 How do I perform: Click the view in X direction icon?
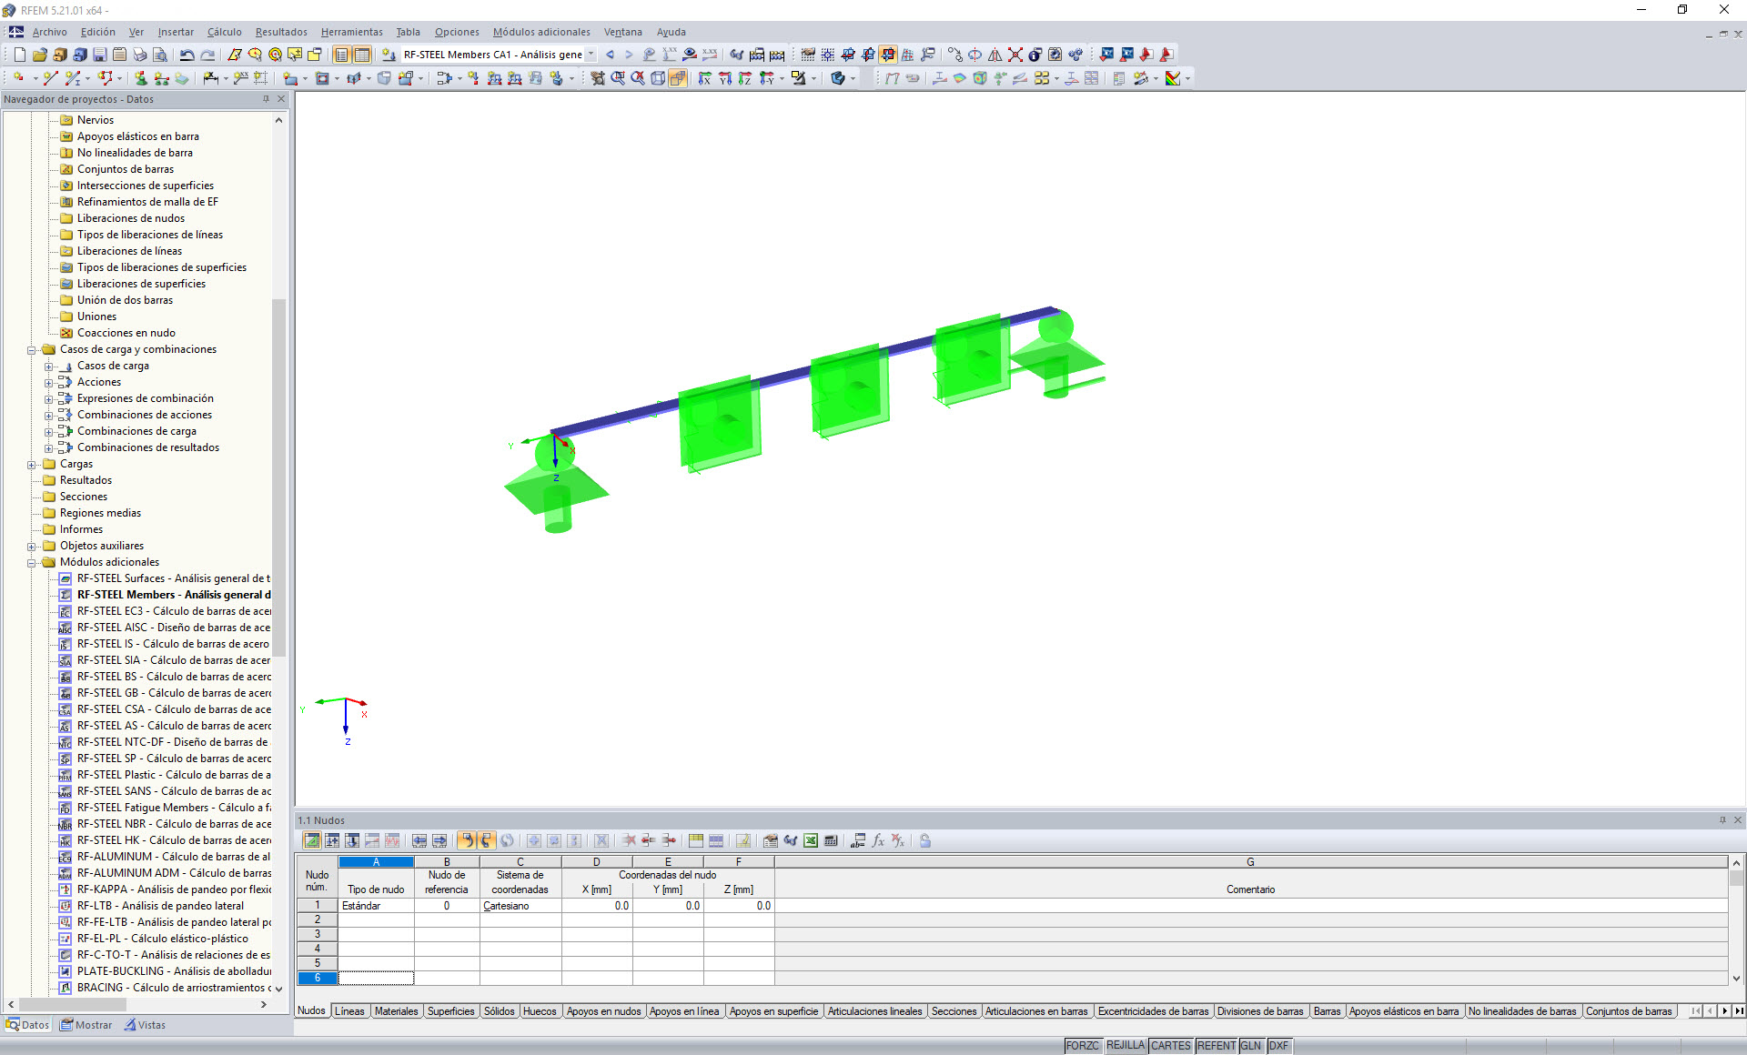tap(704, 78)
